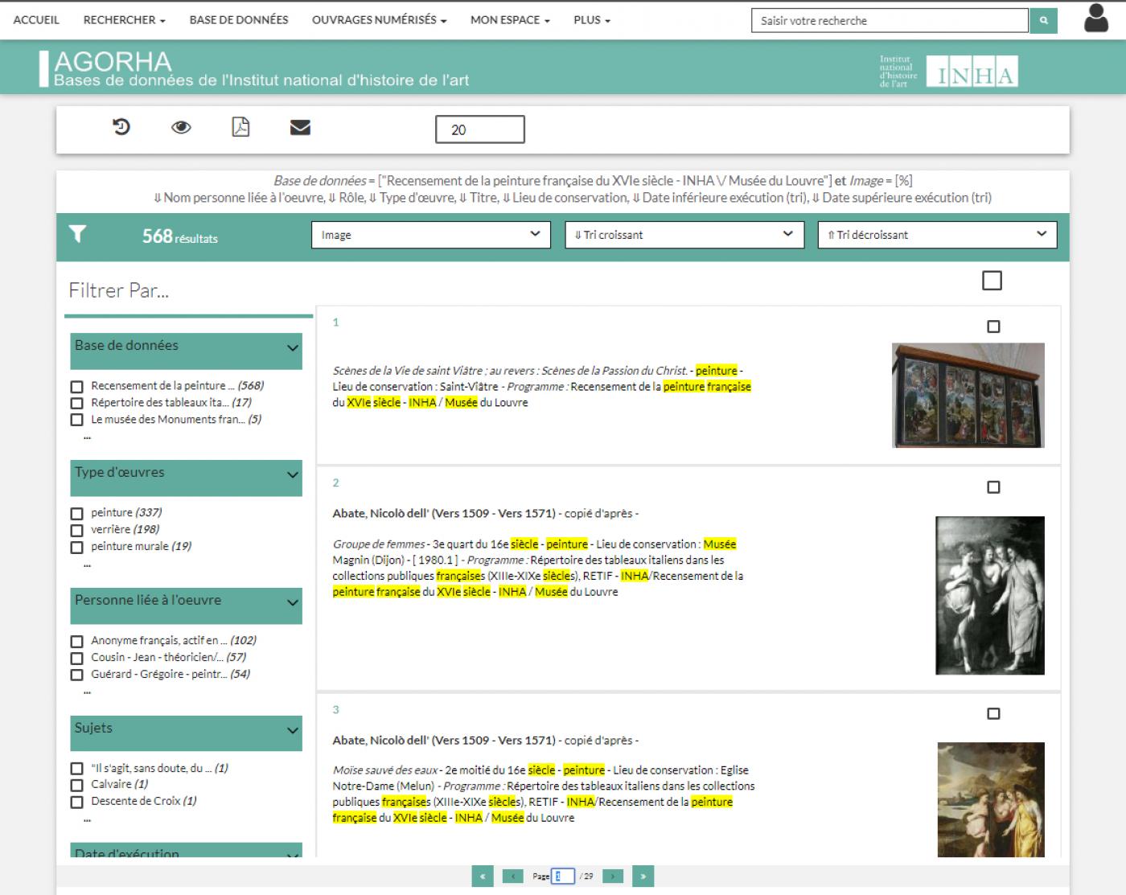Open result number 3 link
The width and height of the screenshot is (1126, 895).
coord(336,710)
